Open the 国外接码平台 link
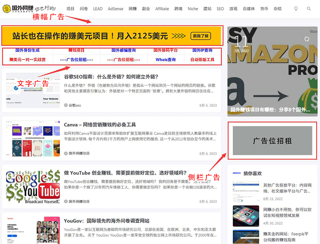Screen dimensions: 320x244 point(166,50)
